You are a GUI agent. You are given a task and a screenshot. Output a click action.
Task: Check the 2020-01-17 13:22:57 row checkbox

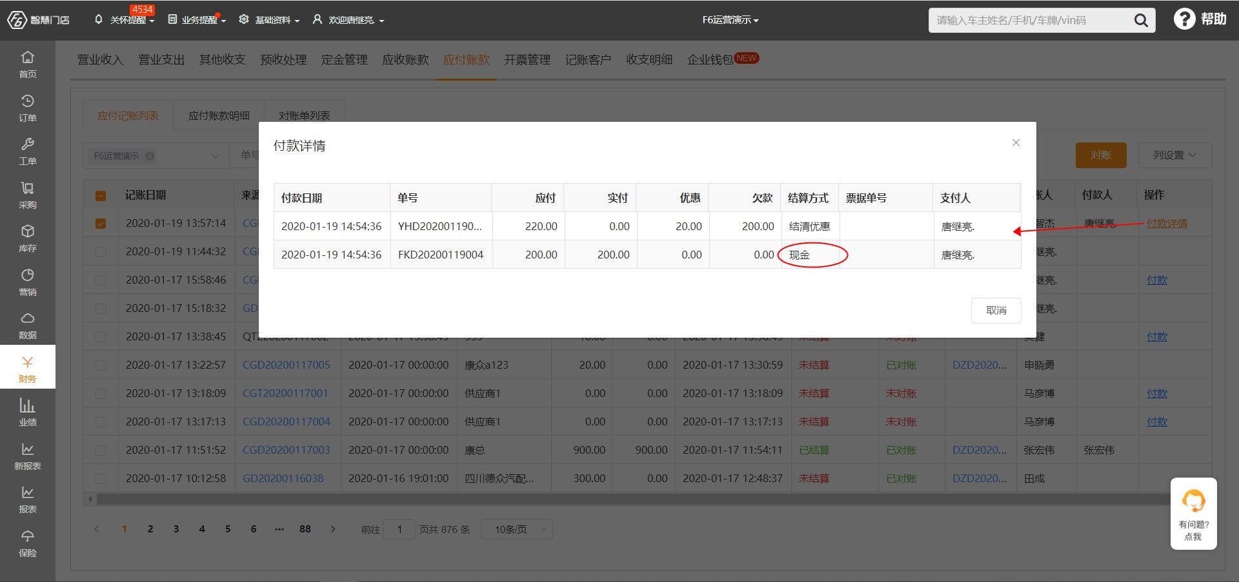pos(101,365)
